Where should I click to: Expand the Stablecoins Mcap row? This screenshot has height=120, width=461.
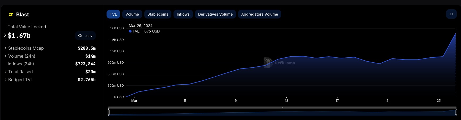(x=6, y=48)
